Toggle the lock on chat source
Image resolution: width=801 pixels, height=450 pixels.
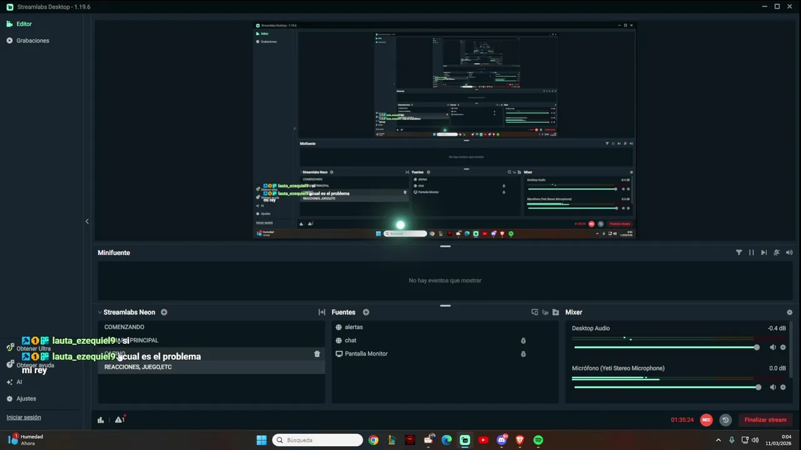[523, 341]
